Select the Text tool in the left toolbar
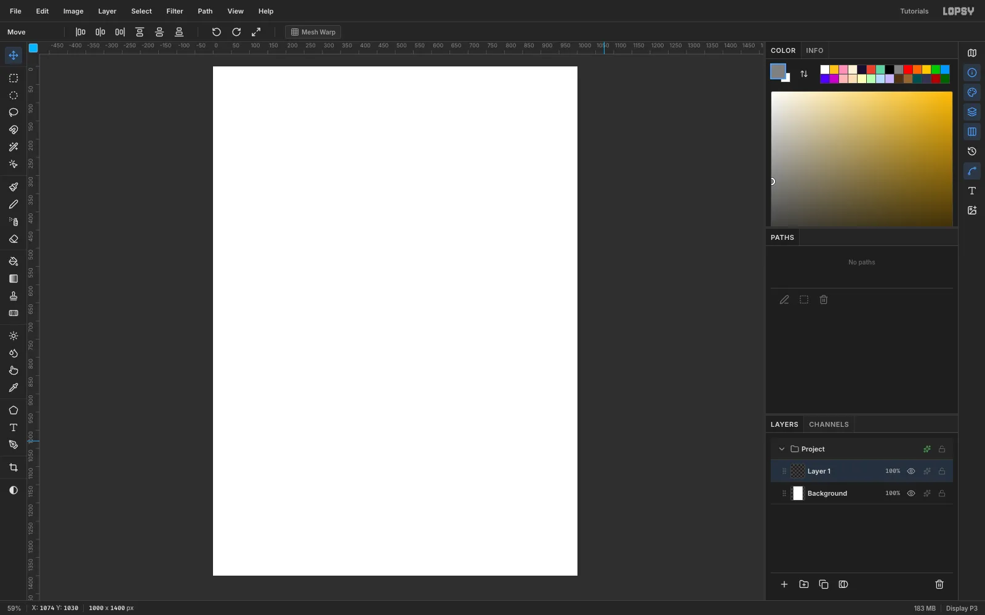This screenshot has width=985, height=615. coord(13,427)
